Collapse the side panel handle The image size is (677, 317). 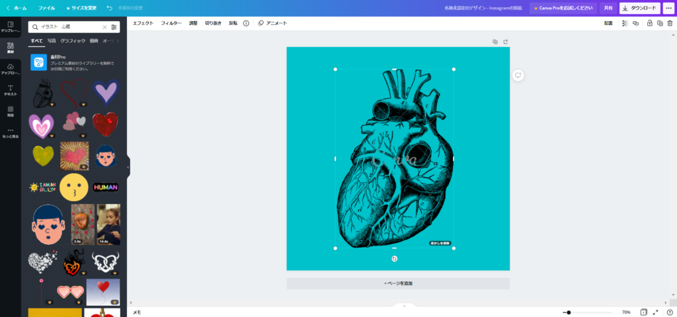[x=128, y=167]
